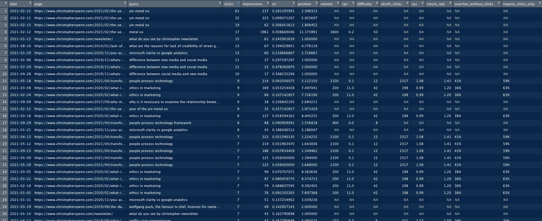Select query starting "wolfgang puck, the famous tv chef"

coord(174,207)
